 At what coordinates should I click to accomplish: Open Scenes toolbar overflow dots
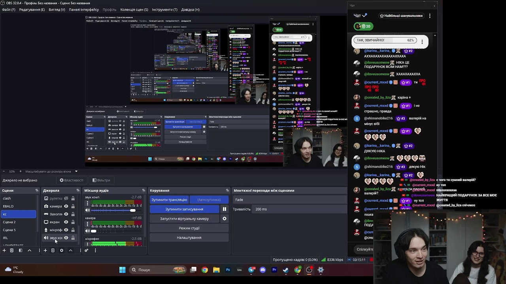39,250
